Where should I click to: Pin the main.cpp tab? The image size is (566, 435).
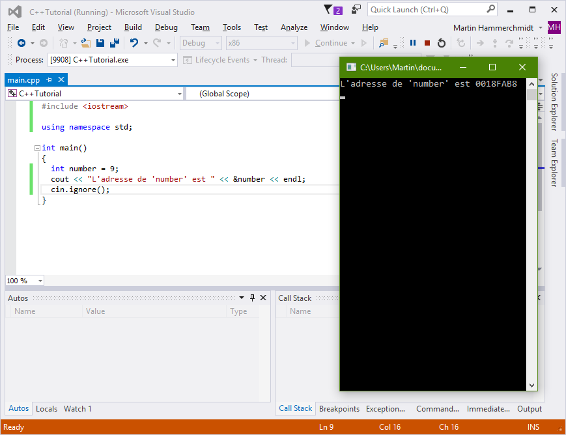[49, 80]
